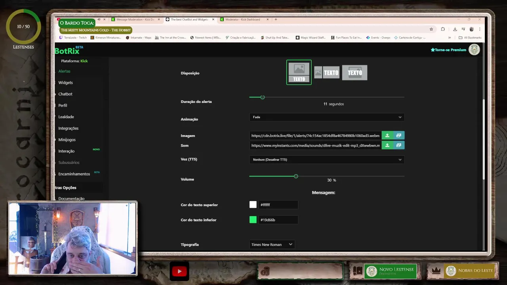Open All Bookmarks folder
The image size is (507, 285).
(x=470, y=38)
